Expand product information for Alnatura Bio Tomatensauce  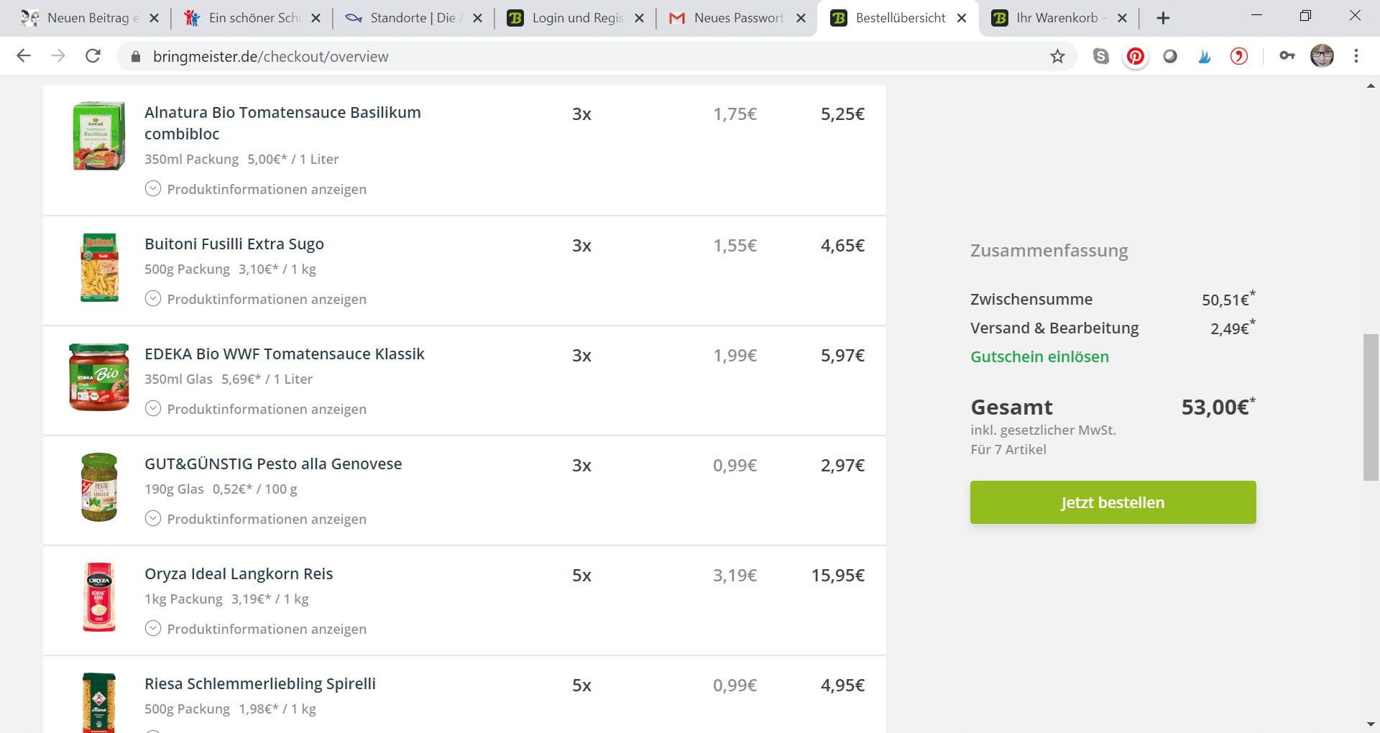[x=256, y=189]
